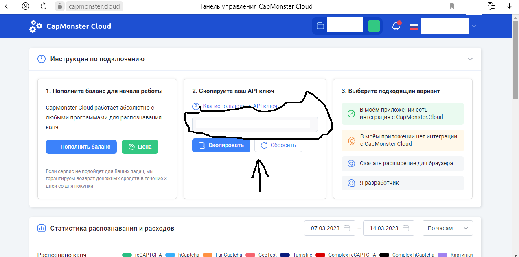
Task: Click green checkmark icon in integration option
Action: tap(351, 114)
